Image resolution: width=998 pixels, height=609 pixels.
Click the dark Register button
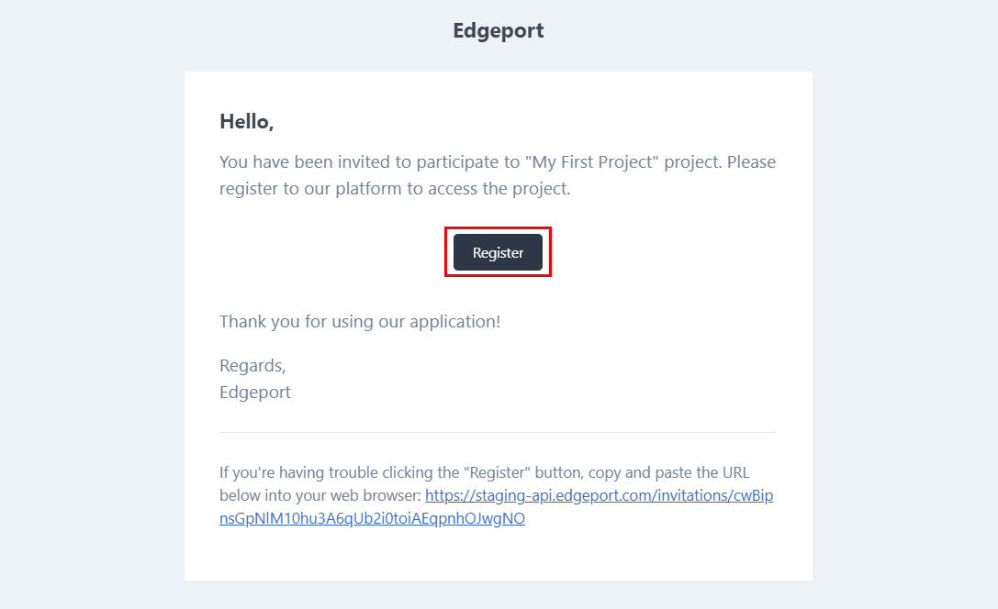click(498, 253)
